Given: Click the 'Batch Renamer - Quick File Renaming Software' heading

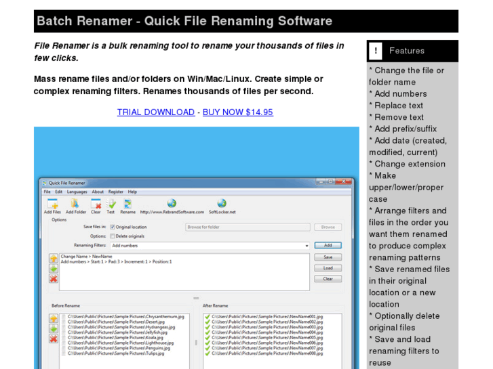Looking at the screenshot, I should (x=184, y=21).
